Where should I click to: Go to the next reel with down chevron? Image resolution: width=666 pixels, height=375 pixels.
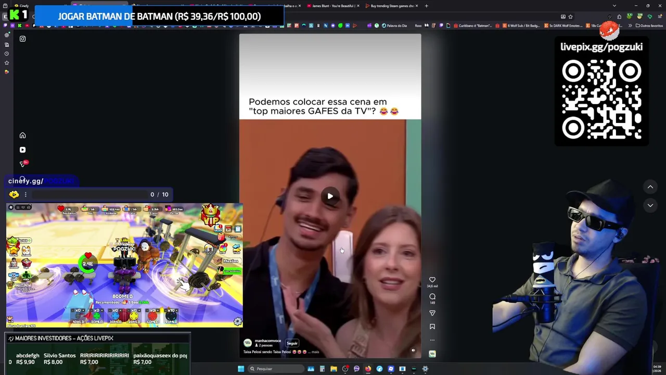click(650, 206)
